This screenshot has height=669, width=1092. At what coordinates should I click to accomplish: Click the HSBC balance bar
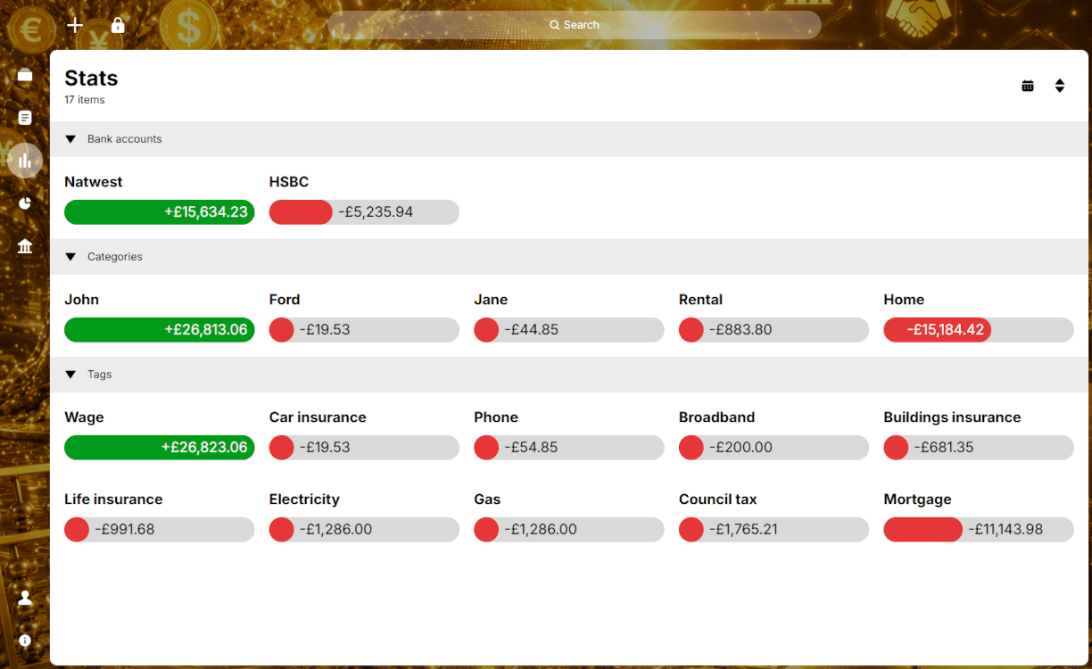point(364,212)
